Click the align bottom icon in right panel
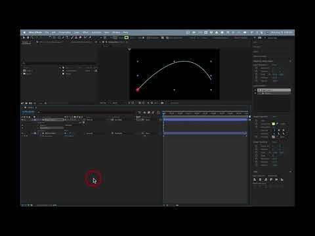 tap(282, 180)
